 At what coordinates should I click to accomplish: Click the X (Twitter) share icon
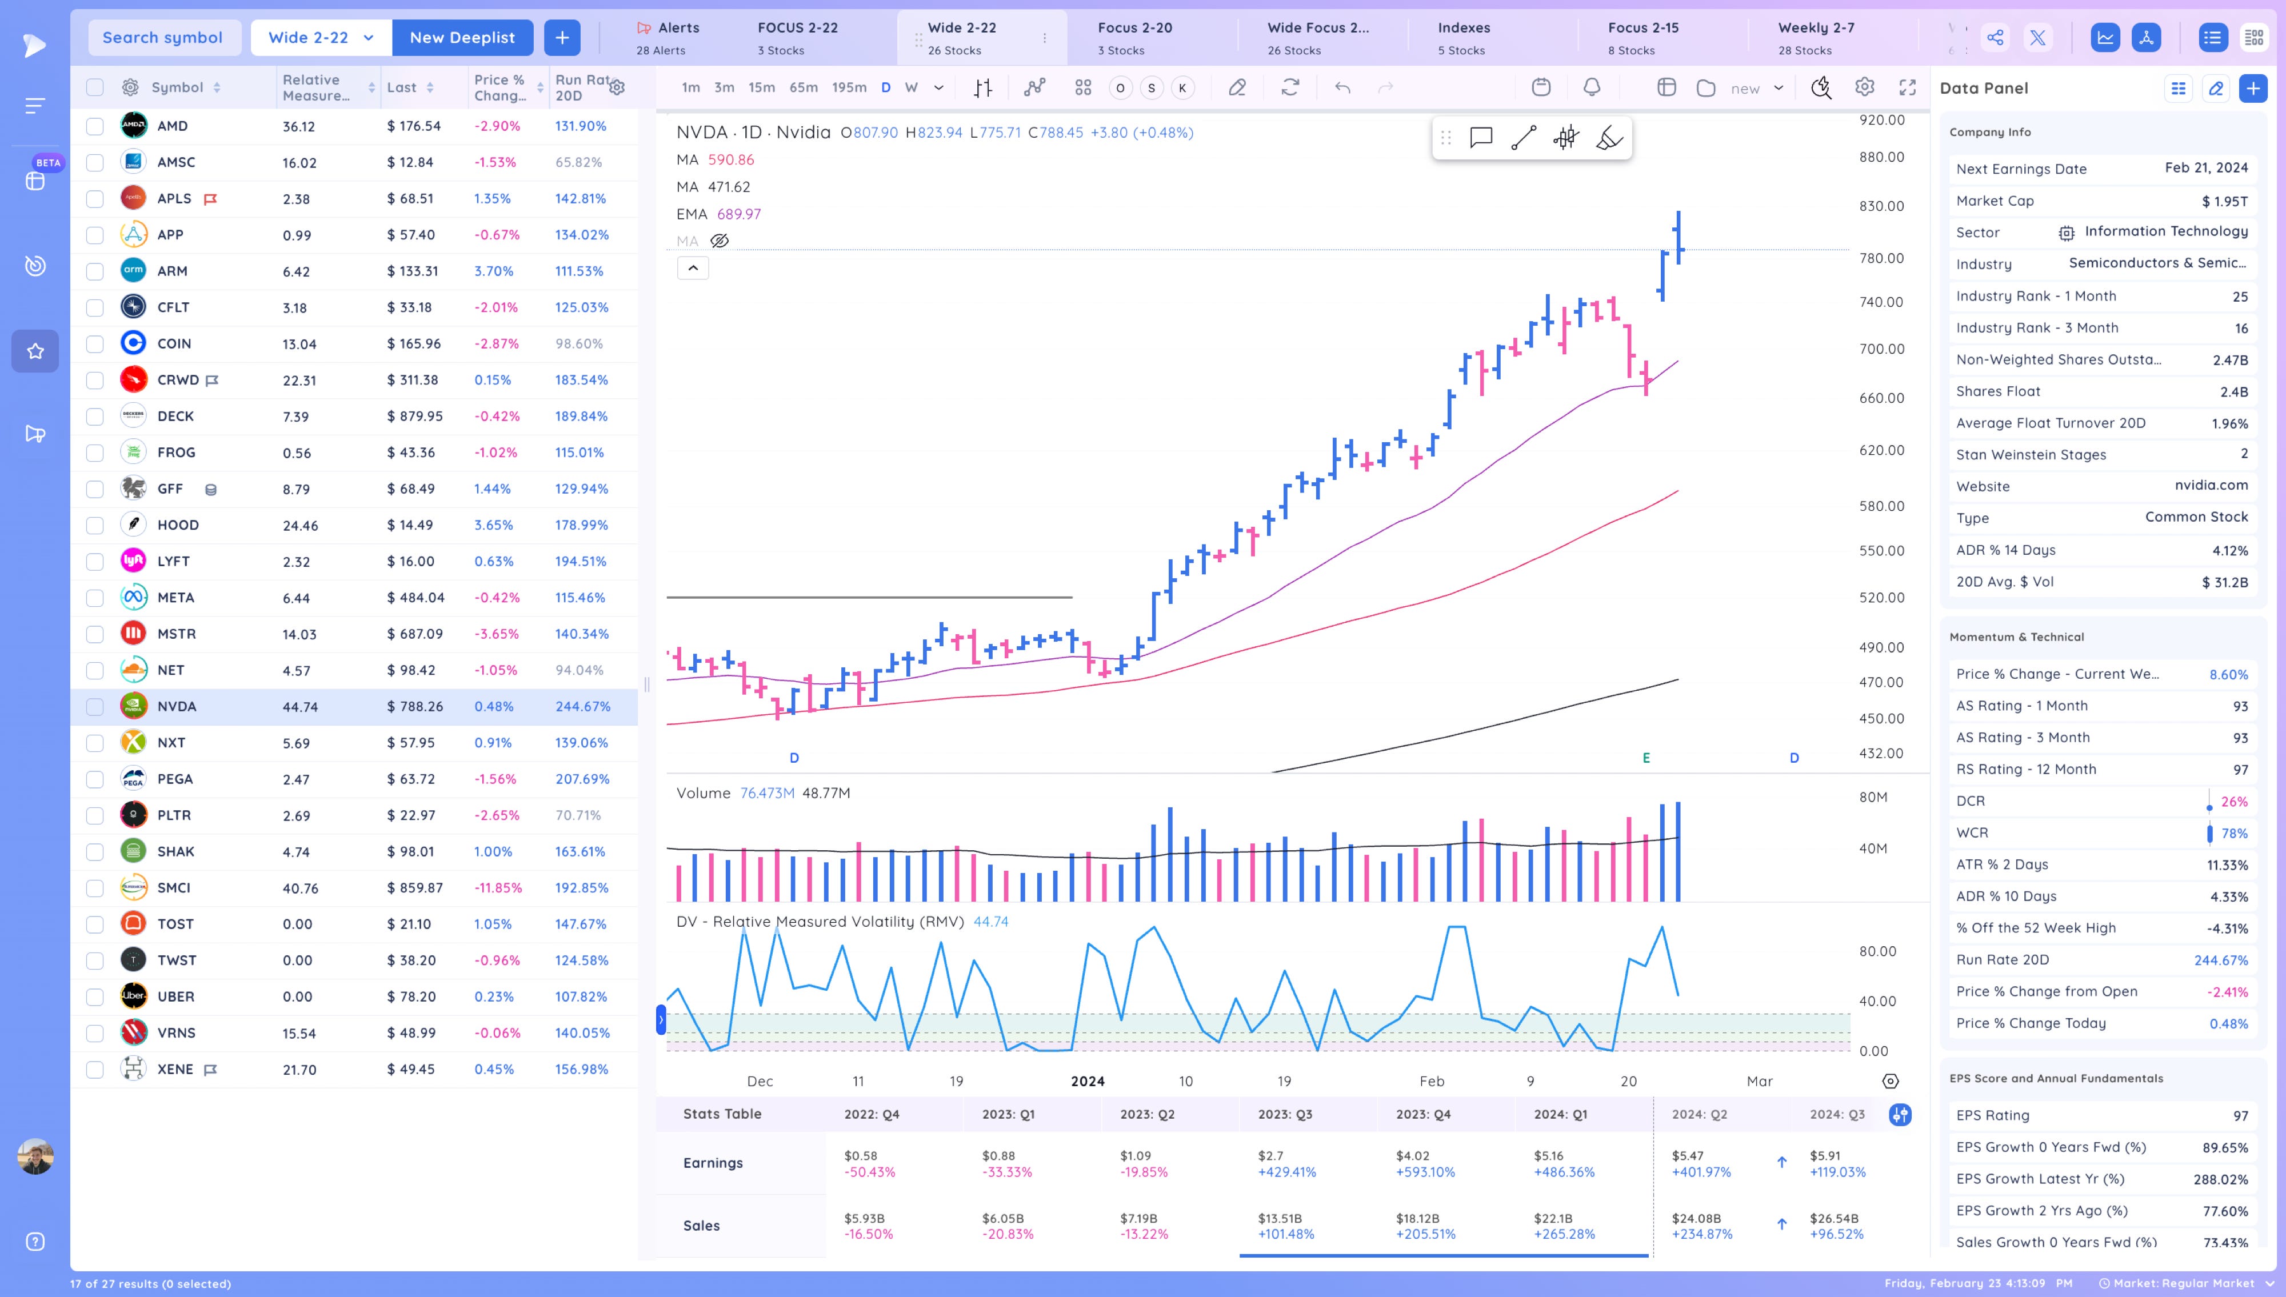coord(2037,37)
